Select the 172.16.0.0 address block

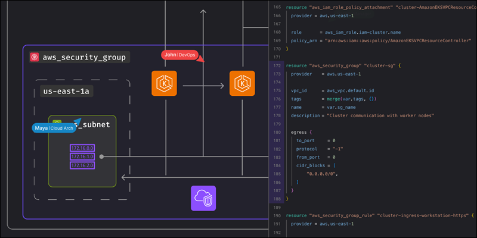(82, 148)
